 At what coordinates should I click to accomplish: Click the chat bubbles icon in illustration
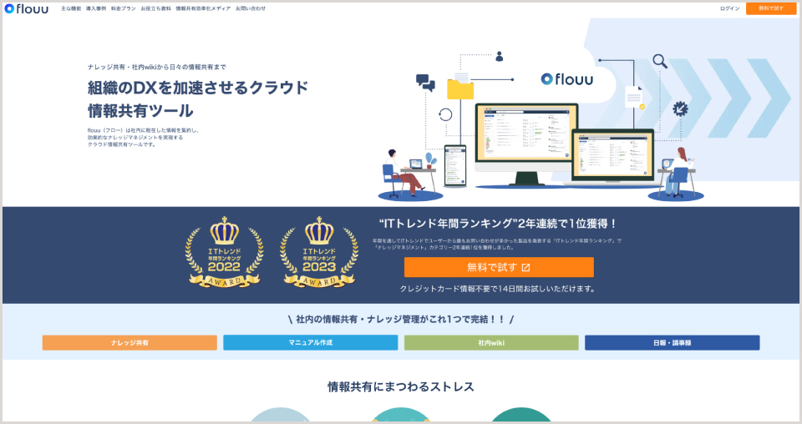tap(425, 83)
